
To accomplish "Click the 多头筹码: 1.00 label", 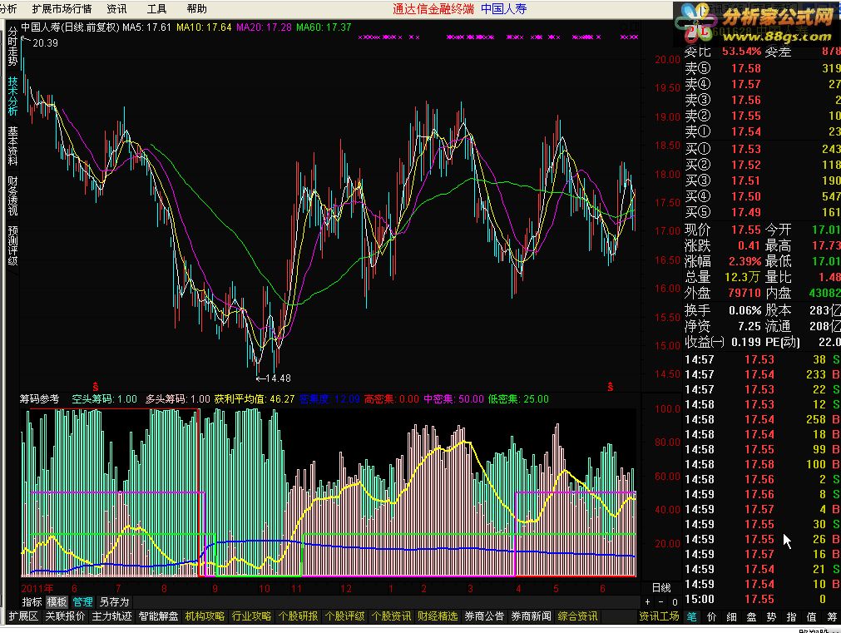I will tap(177, 399).
